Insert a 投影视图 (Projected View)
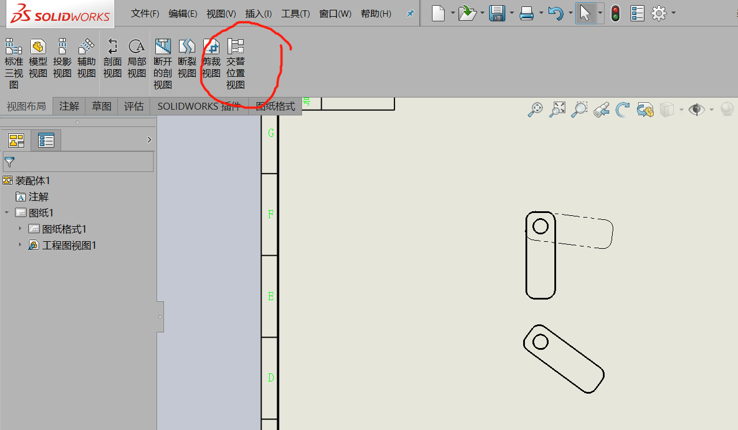 pyautogui.click(x=62, y=59)
